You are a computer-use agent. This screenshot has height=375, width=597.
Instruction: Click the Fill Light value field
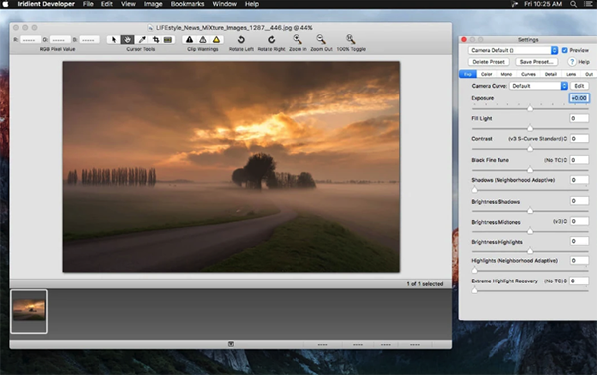point(579,118)
